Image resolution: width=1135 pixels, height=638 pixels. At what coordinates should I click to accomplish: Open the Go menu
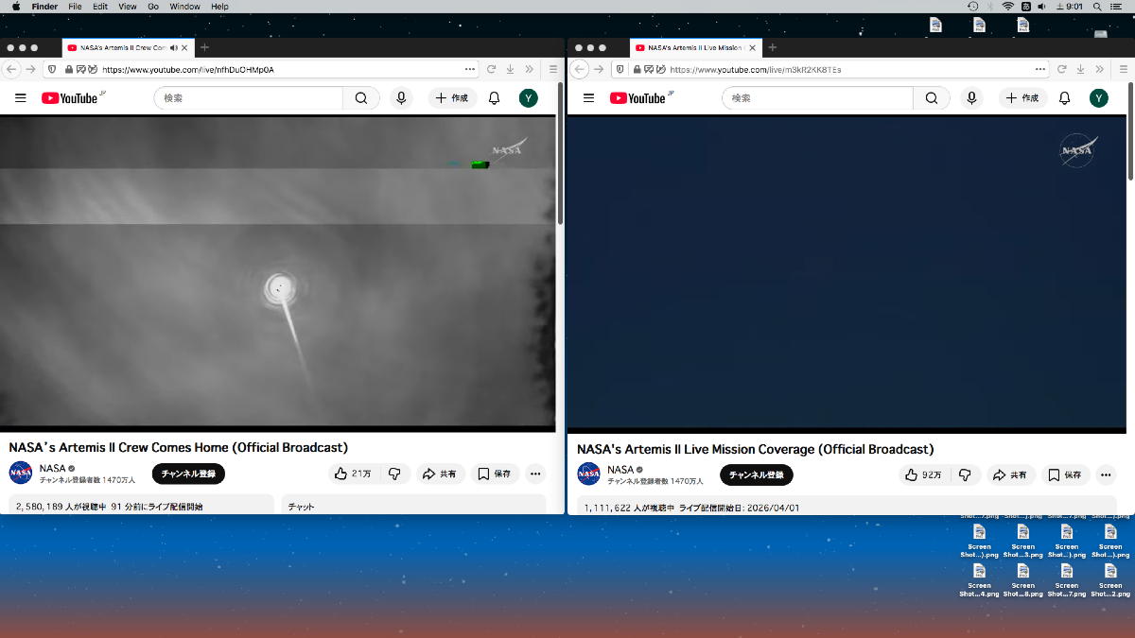(153, 6)
